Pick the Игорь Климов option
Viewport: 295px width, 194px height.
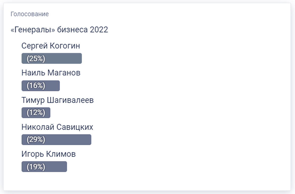[x=48, y=154]
